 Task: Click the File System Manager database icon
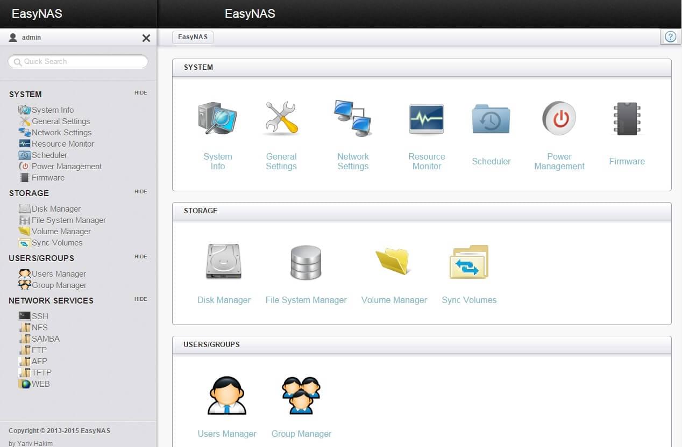coord(306,262)
